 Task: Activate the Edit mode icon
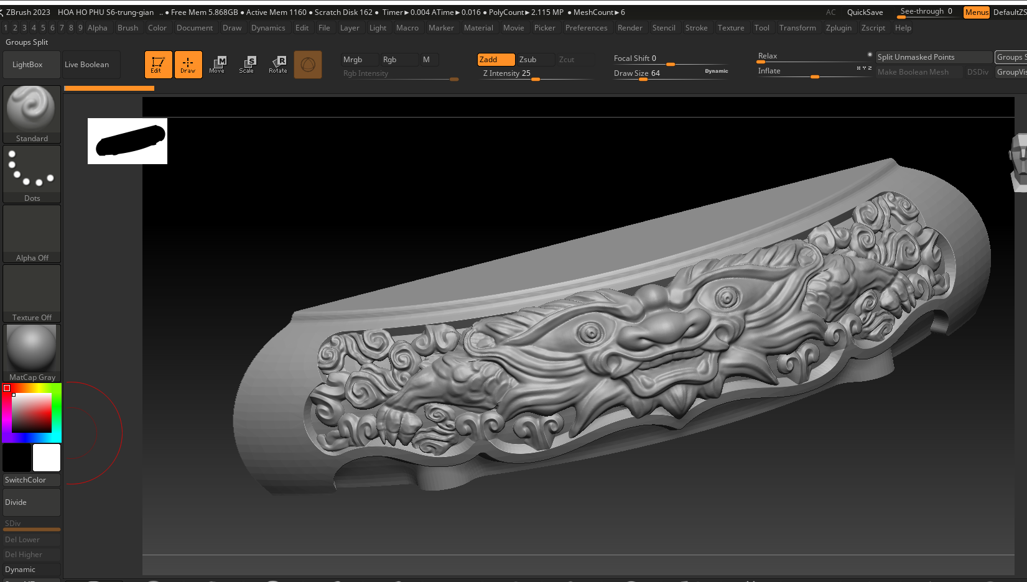tap(158, 65)
